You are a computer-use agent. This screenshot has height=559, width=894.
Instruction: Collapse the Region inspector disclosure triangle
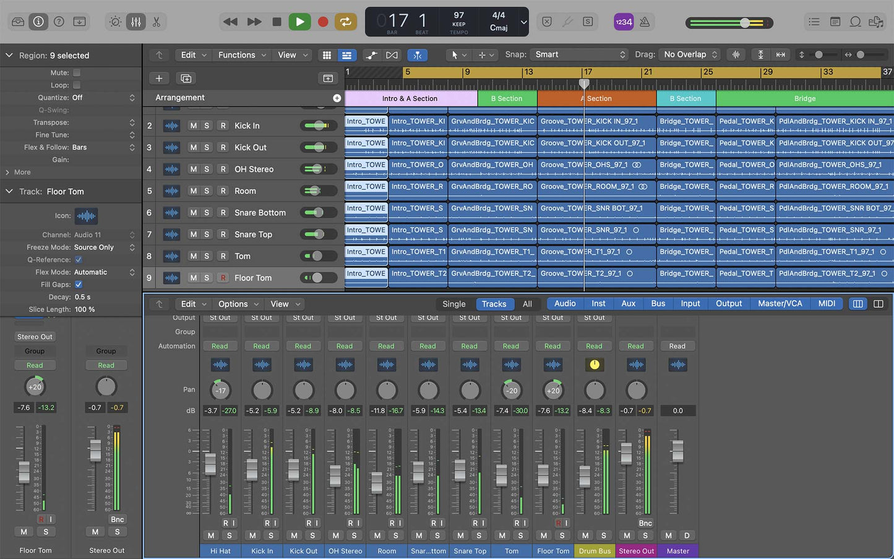click(x=9, y=55)
